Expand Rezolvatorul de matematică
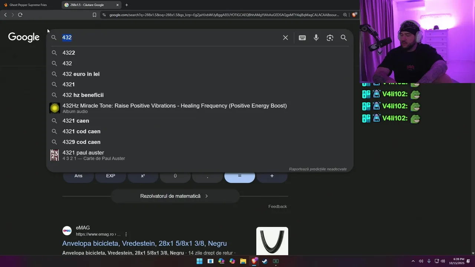This screenshot has height=267, width=475. click(x=174, y=196)
